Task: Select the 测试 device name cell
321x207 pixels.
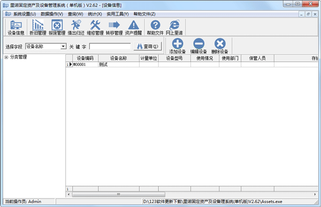Action: click(119, 65)
